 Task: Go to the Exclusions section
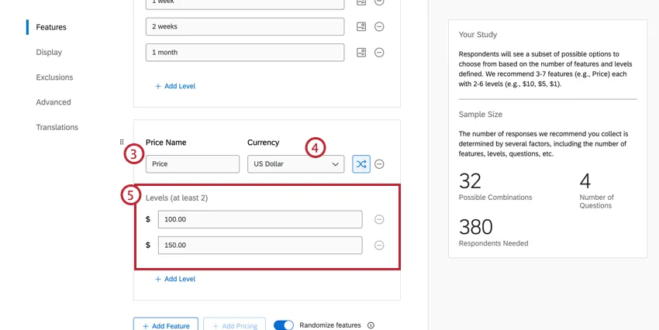pos(54,77)
